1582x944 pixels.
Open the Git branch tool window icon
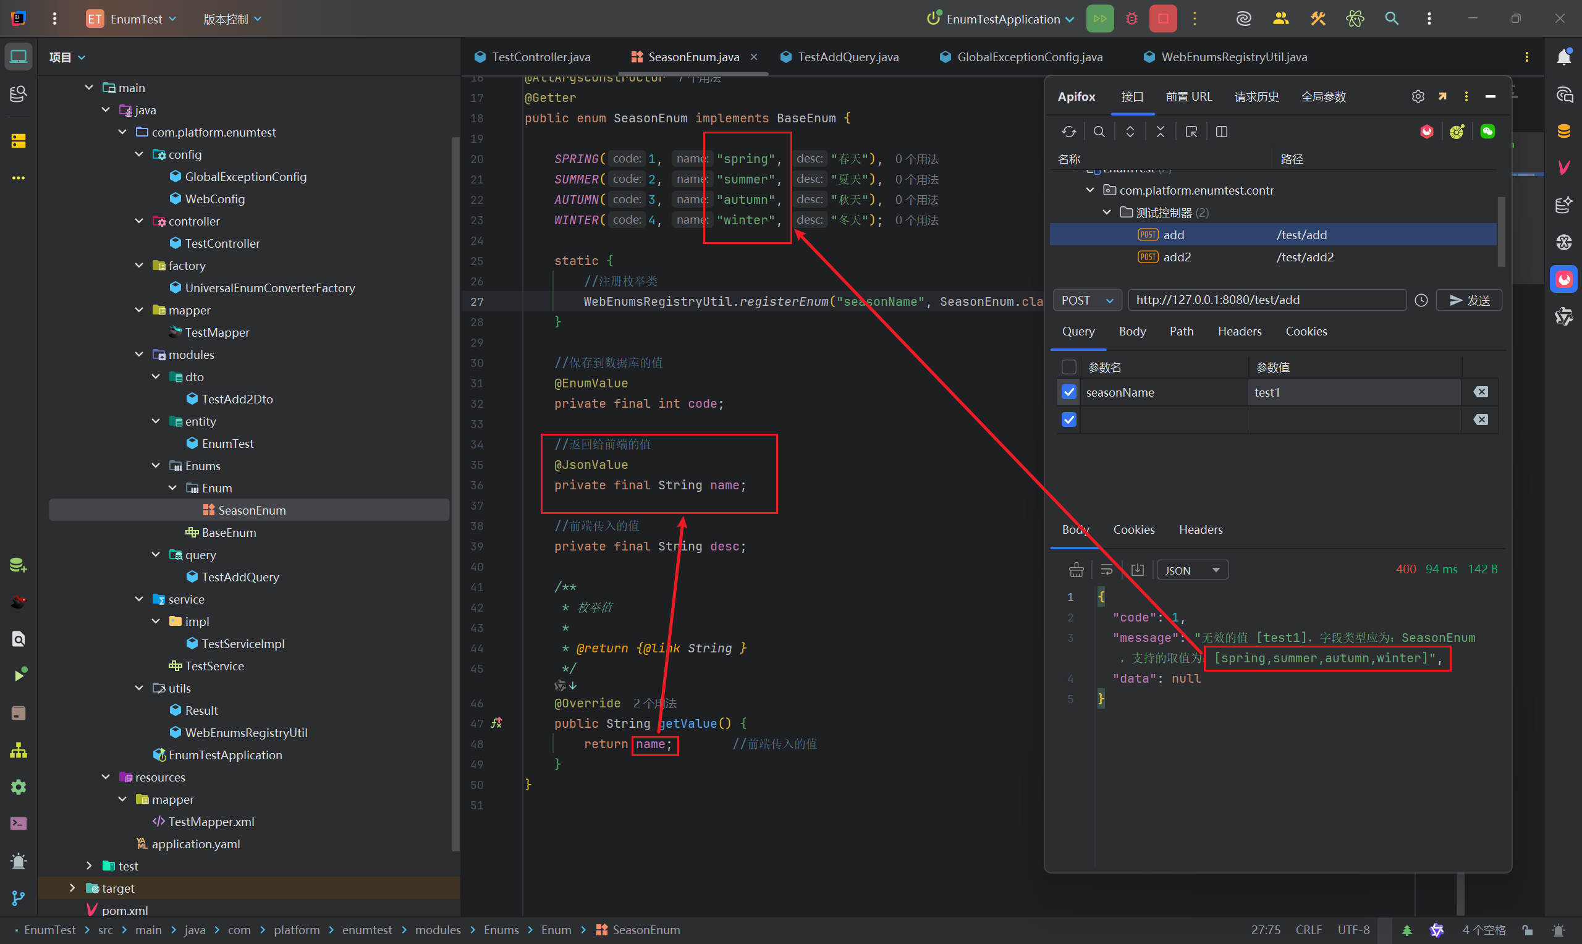19,898
